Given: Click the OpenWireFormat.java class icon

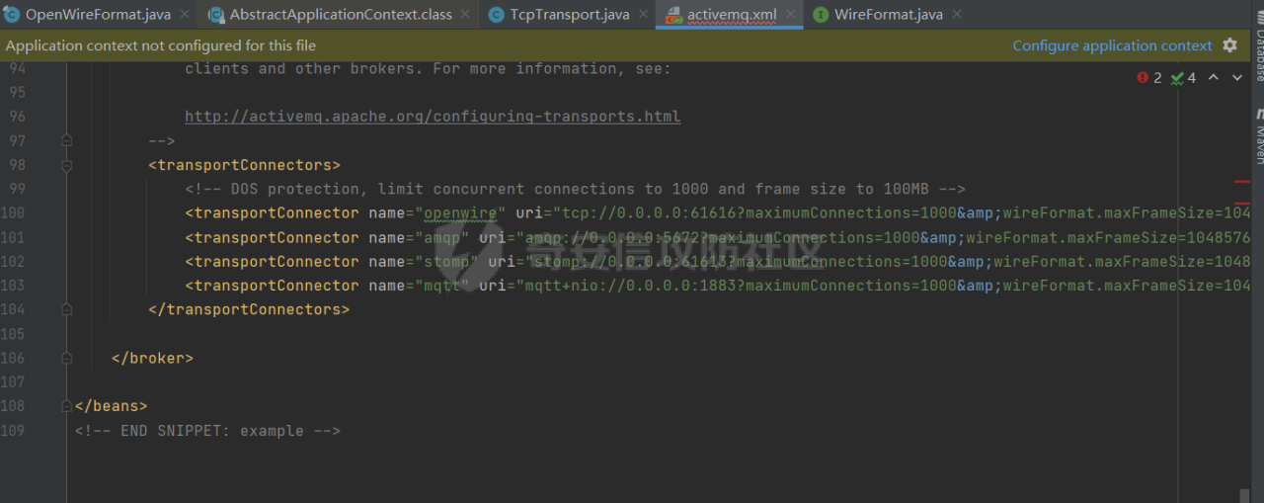Looking at the screenshot, I should (12, 15).
